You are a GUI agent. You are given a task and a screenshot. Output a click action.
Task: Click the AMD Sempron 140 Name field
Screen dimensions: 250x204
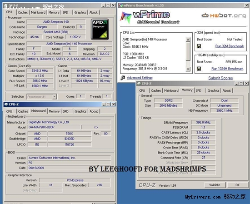tap(56, 22)
